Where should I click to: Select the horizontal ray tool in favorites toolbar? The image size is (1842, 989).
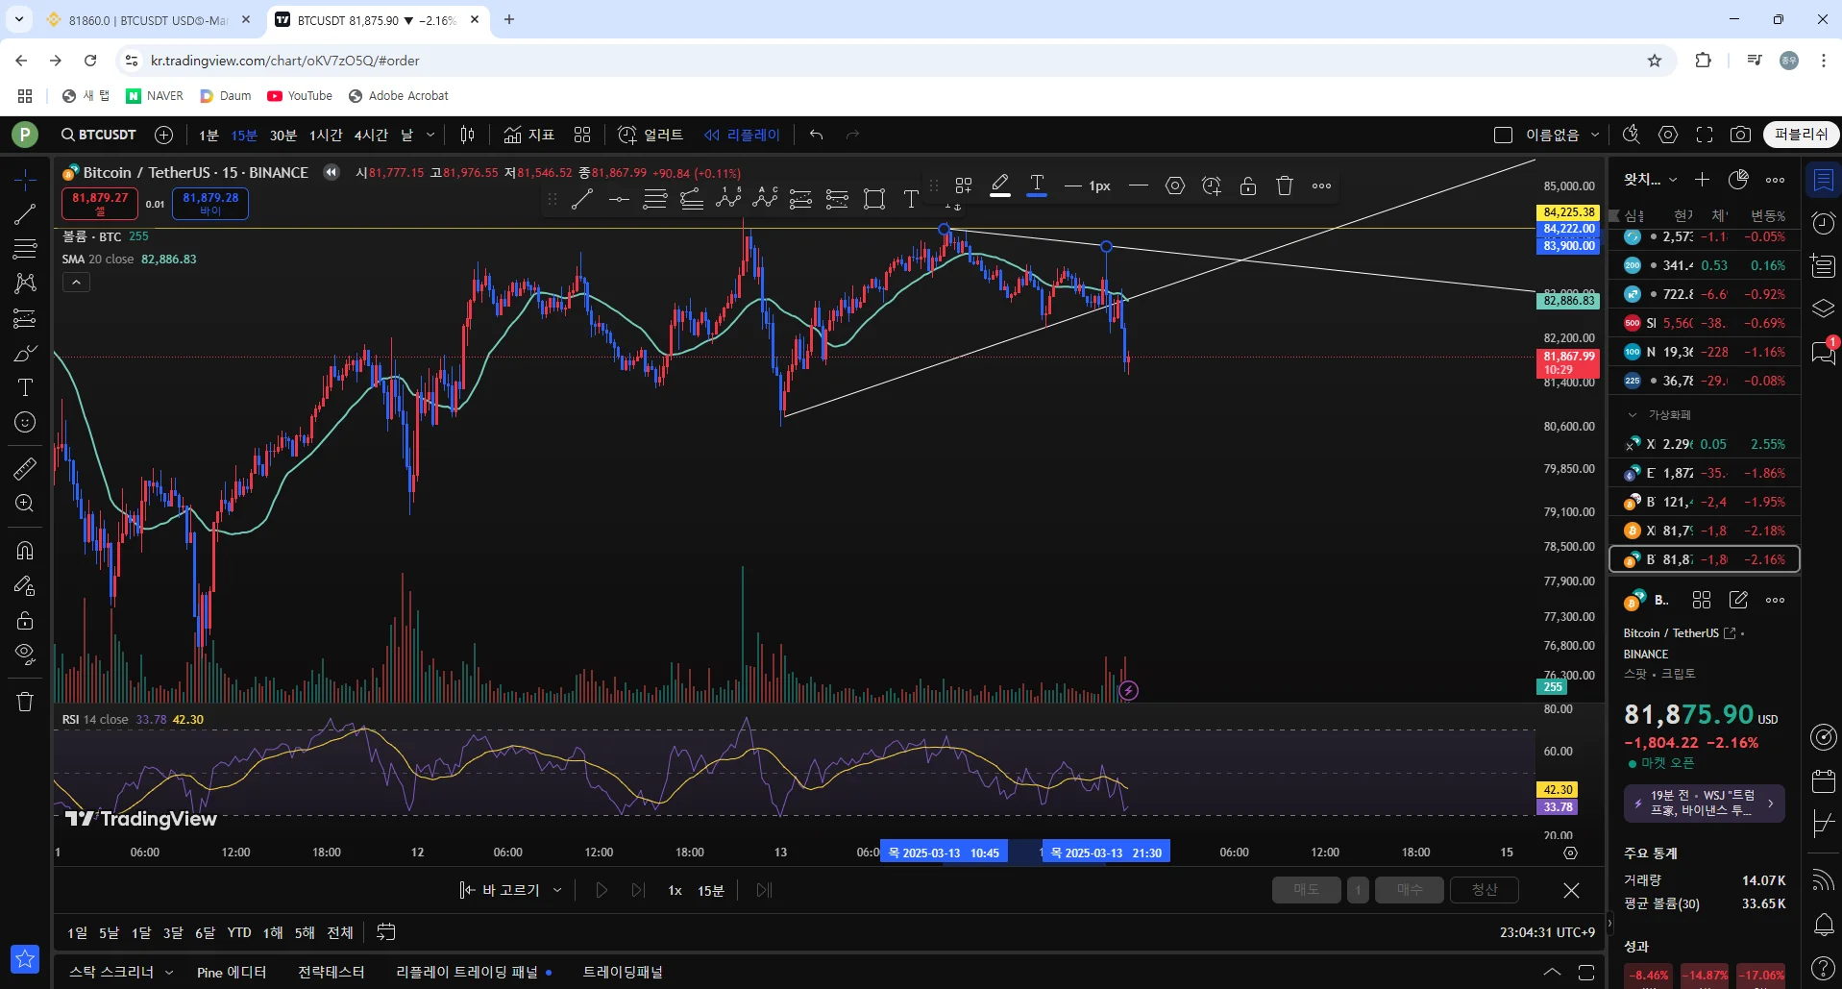[619, 199]
